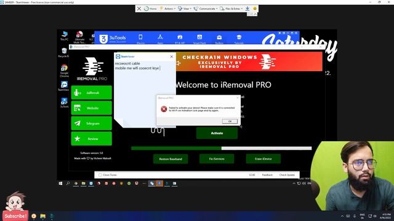Image resolution: width=394 pixels, height=221 pixels.
Task: Open the Apps tab in 3uTools
Action: [160, 39]
